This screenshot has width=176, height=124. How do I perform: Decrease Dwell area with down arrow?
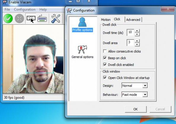pos(137,44)
